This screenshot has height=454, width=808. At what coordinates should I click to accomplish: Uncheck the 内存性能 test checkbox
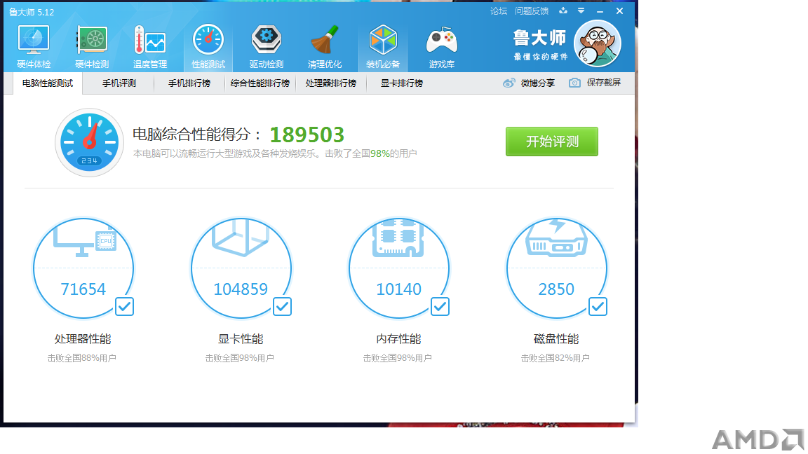tap(440, 307)
